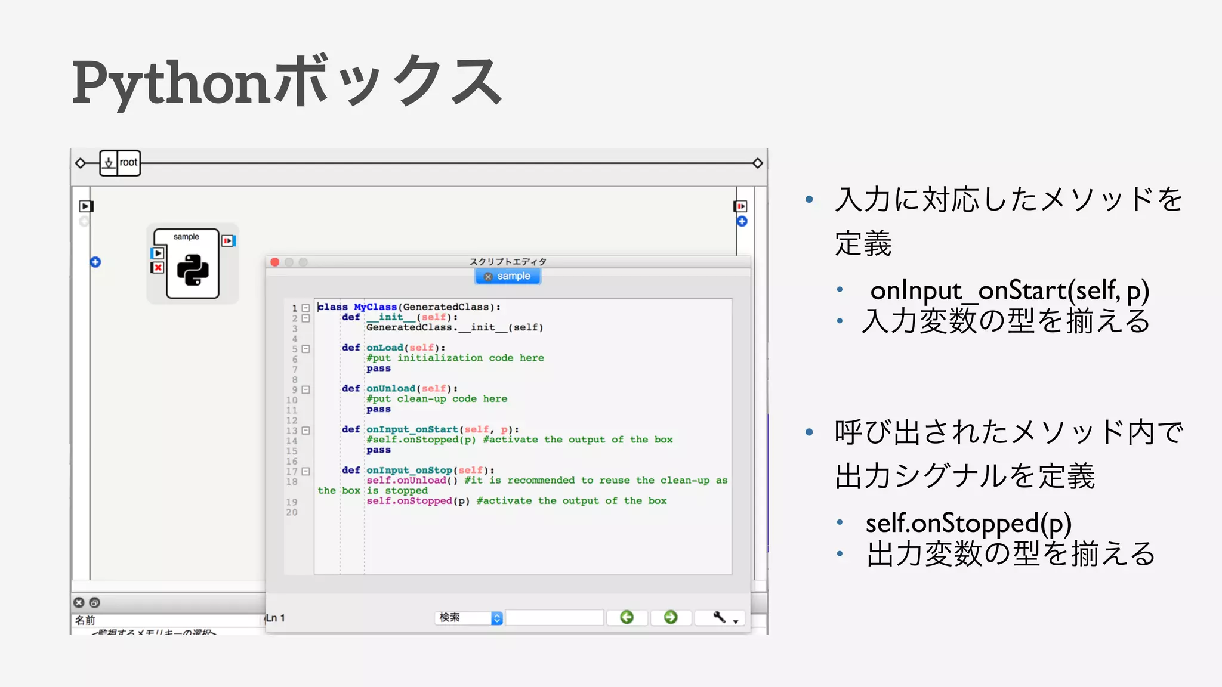Switch to the sample script tab

(508, 276)
